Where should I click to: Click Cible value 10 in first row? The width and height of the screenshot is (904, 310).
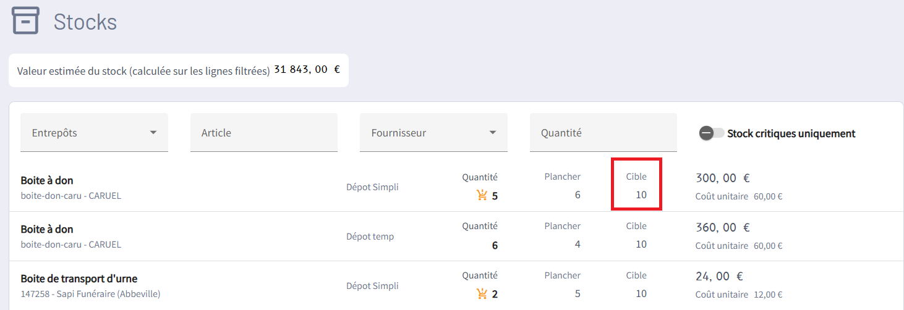click(641, 195)
